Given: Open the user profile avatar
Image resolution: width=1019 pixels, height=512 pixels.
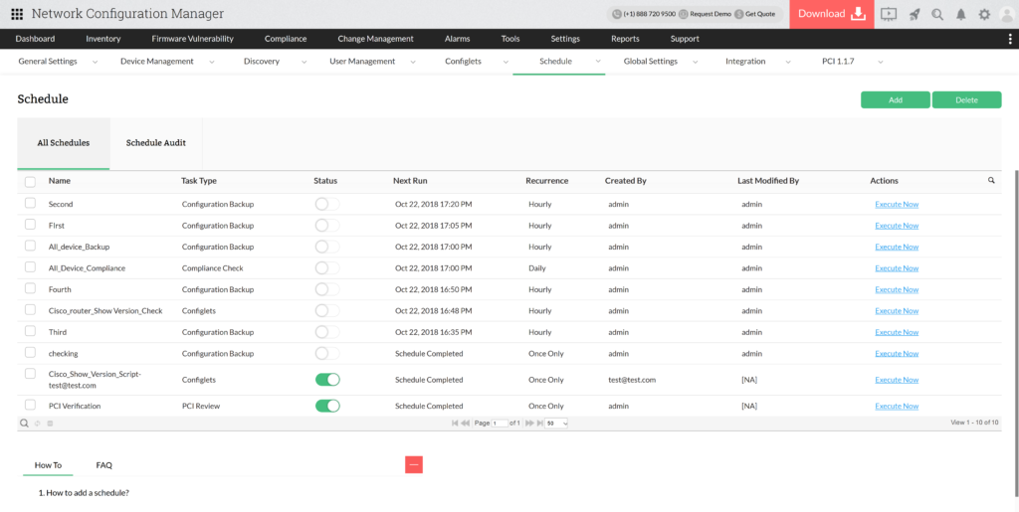Looking at the screenshot, I should coord(1006,14).
